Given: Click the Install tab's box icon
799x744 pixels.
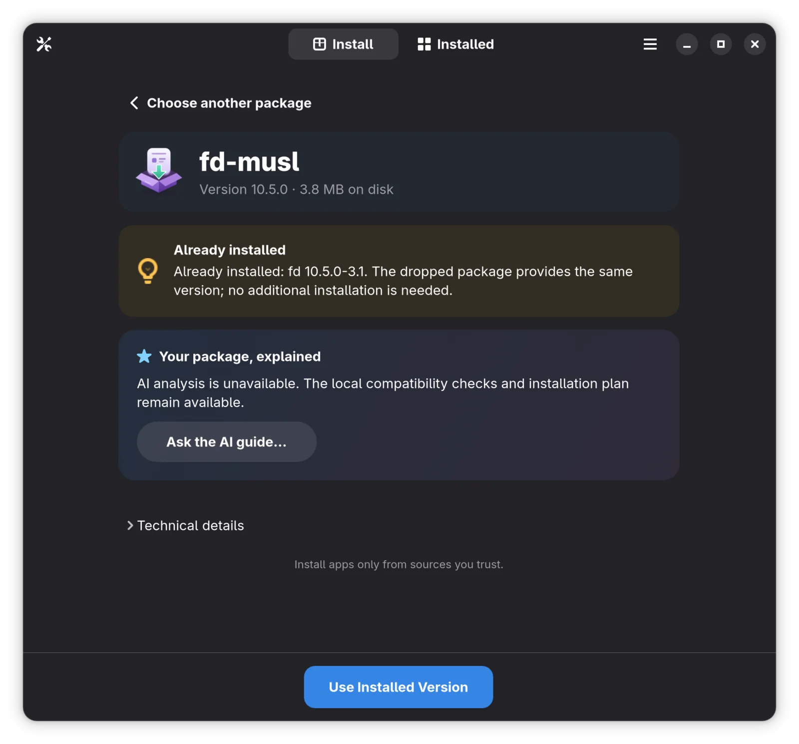Looking at the screenshot, I should click(x=320, y=44).
